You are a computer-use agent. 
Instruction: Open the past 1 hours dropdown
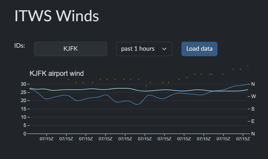(x=144, y=49)
